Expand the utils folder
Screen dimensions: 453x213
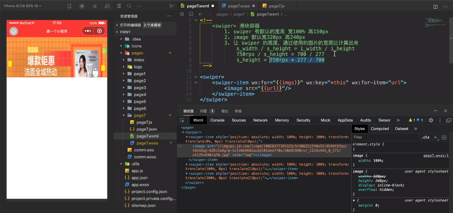(x=135, y=164)
